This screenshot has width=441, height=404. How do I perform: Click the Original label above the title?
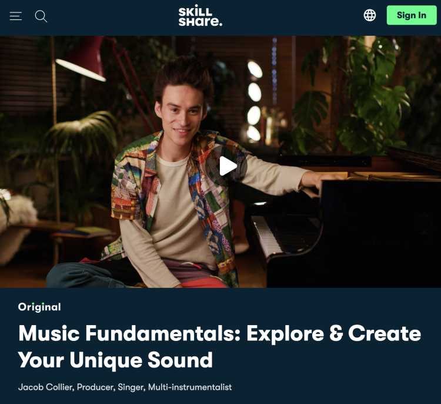pyautogui.click(x=39, y=307)
